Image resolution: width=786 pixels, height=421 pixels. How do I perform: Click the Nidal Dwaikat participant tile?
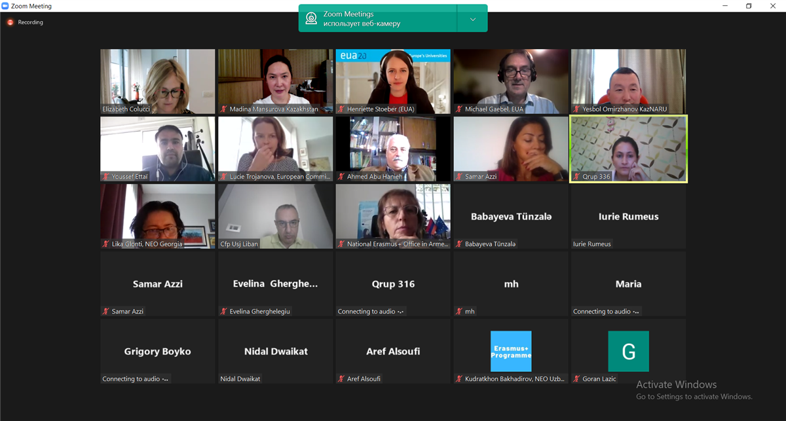click(276, 351)
